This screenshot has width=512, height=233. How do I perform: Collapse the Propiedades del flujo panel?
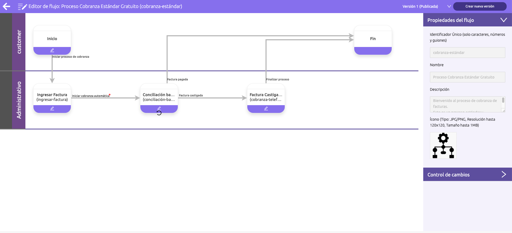[503, 20]
